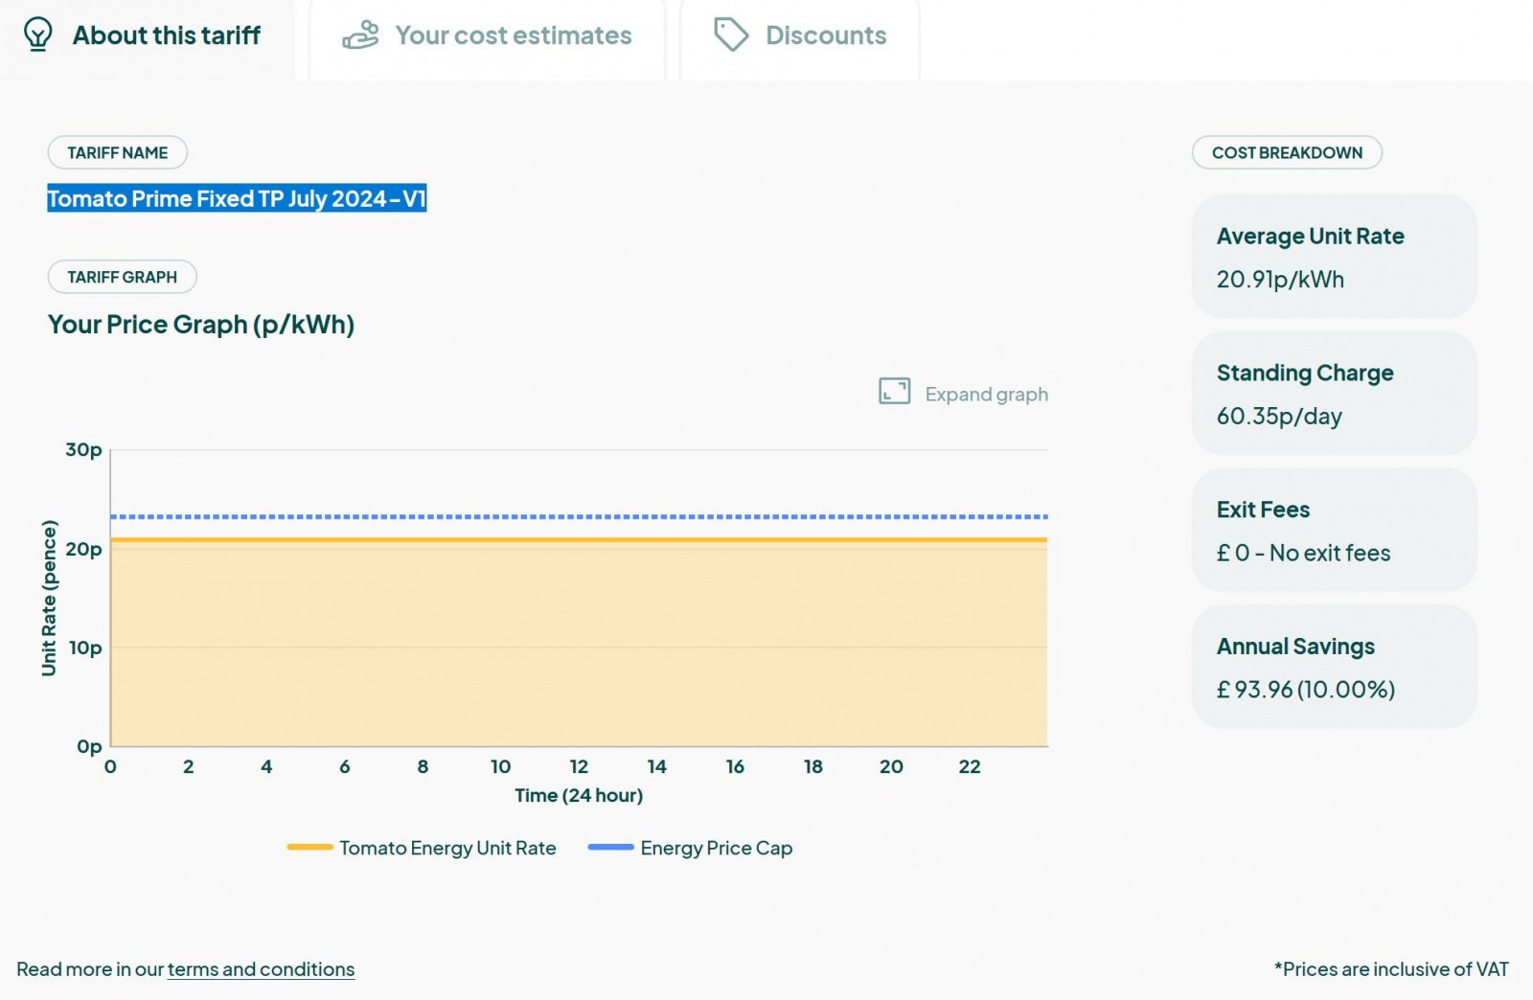Click the 0p y-axis label
The width and height of the screenshot is (1533, 1000).
point(89,746)
